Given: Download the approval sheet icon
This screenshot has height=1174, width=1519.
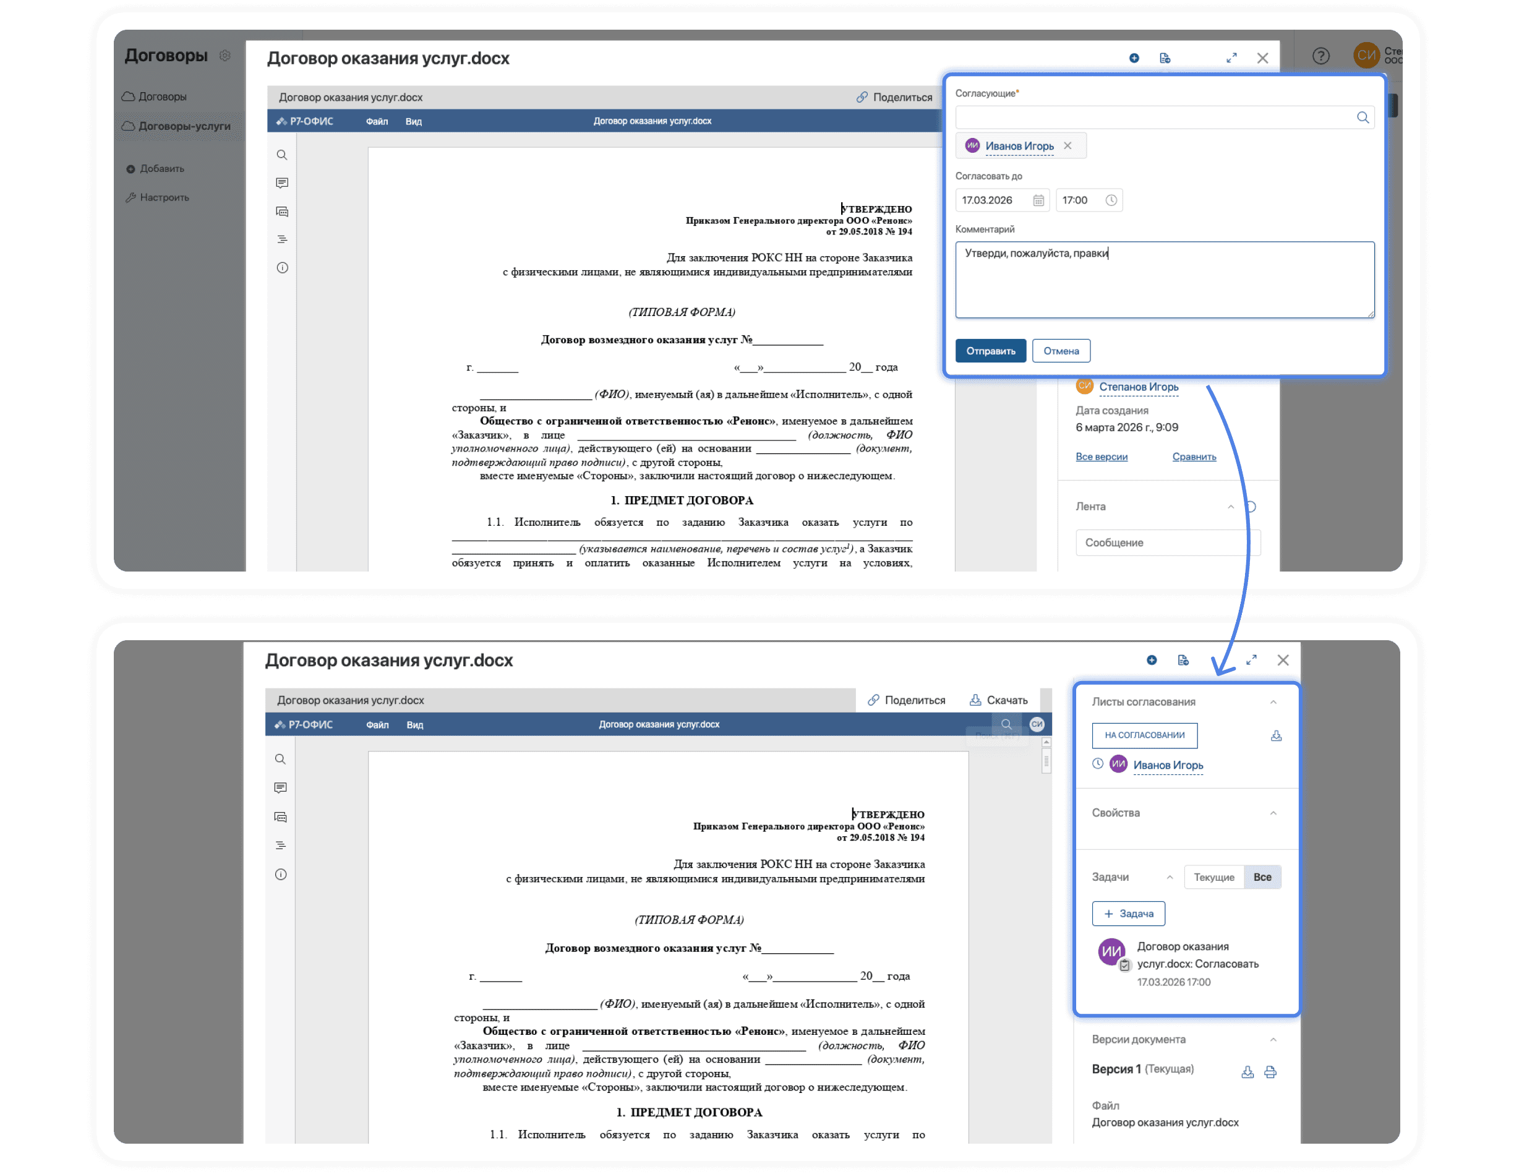Looking at the screenshot, I should (1275, 736).
